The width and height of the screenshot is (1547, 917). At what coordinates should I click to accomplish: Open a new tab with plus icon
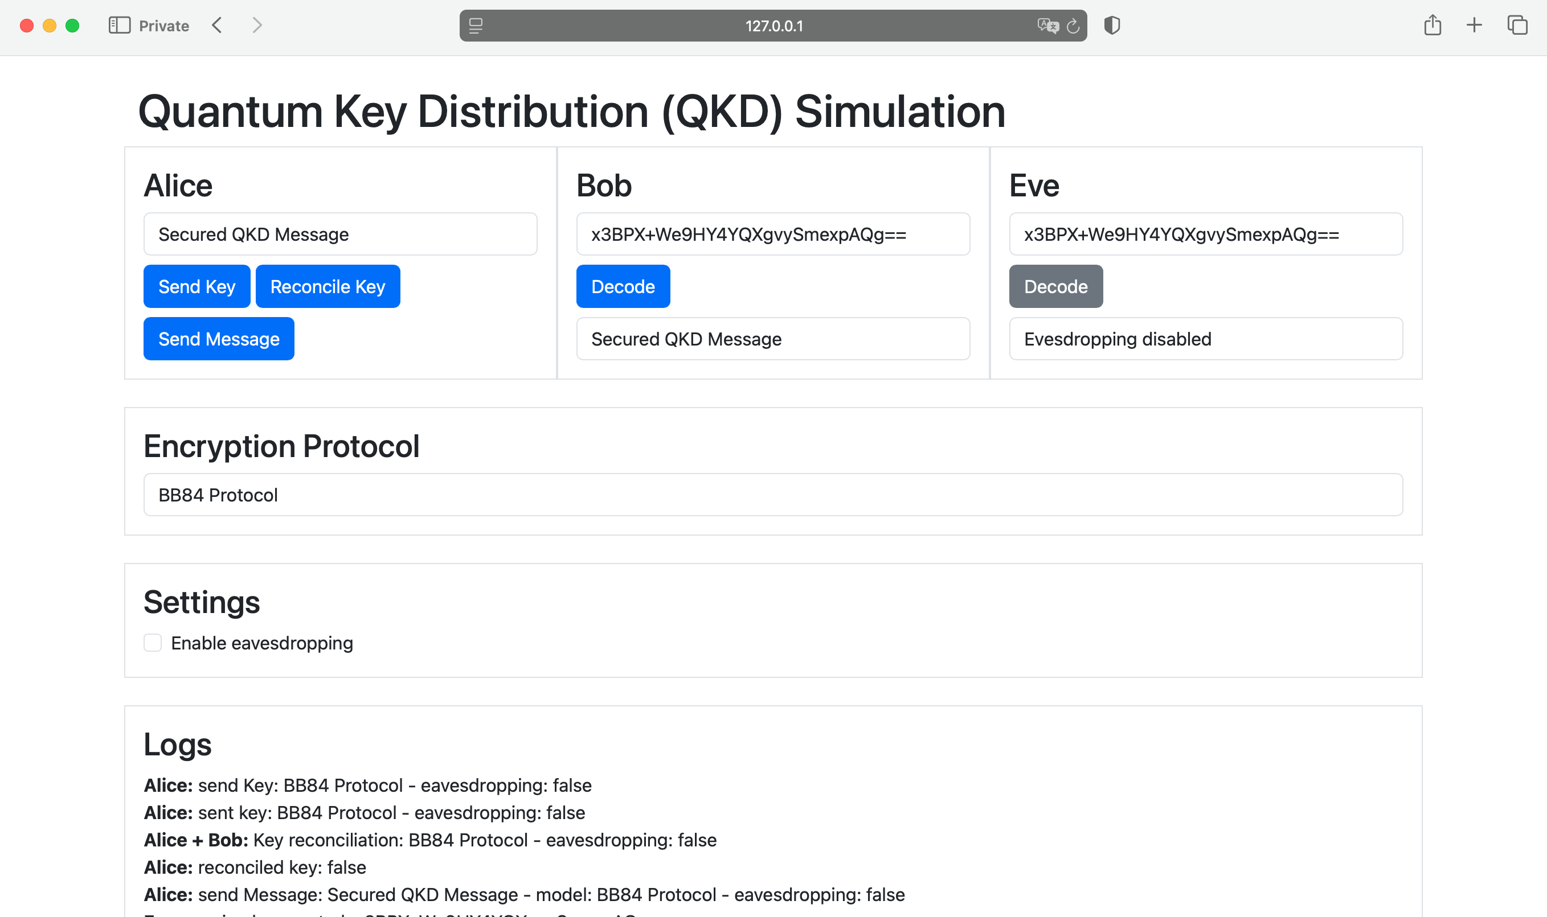point(1474,26)
